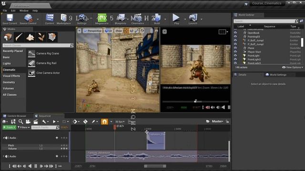Toggle visibility eye for PointLight2 actor

click(235, 59)
